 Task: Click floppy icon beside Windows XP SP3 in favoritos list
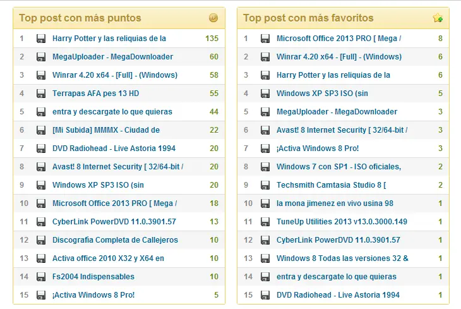click(265, 94)
